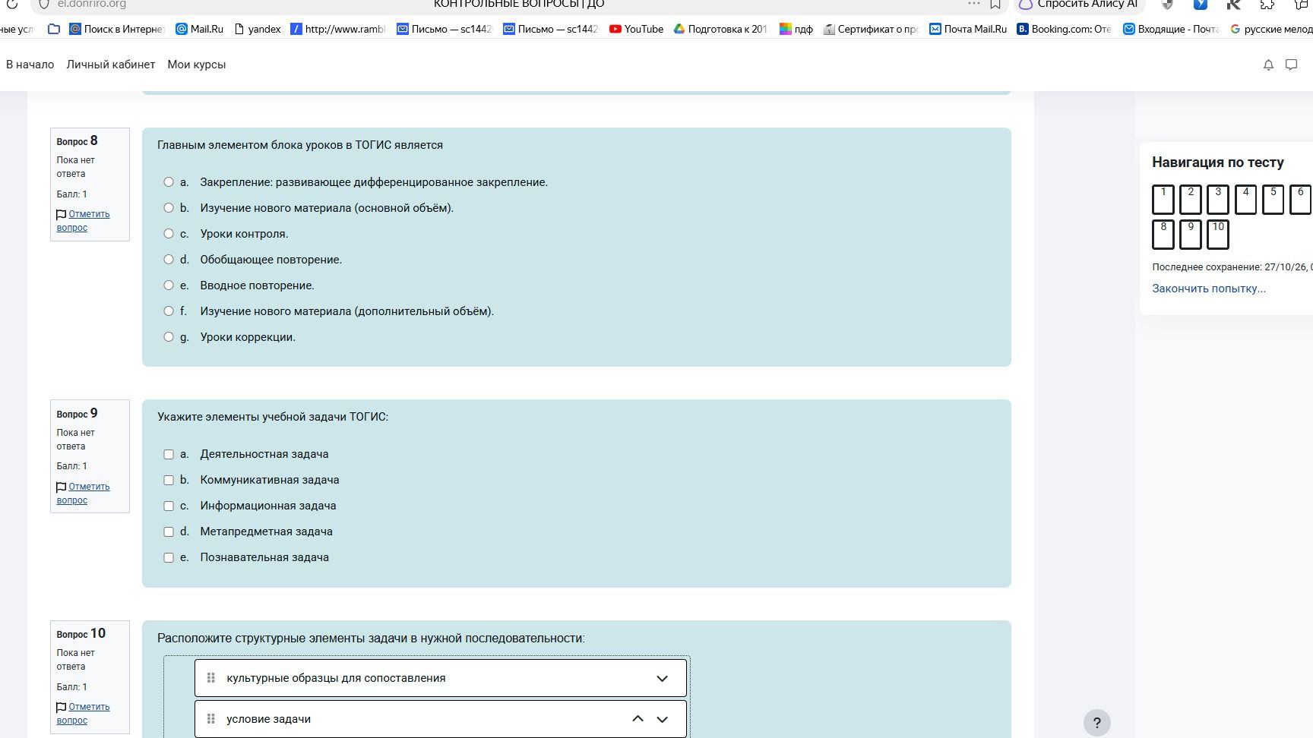Click 'Закончить попытку...' link
The height and width of the screenshot is (738, 1313).
pyautogui.click(x=1208, y=289)
